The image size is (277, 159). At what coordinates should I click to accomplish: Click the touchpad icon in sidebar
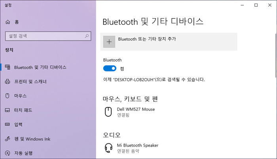[7, 110]
